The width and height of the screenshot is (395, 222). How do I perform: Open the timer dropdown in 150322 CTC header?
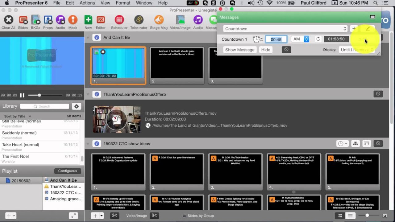click(343, 143)
